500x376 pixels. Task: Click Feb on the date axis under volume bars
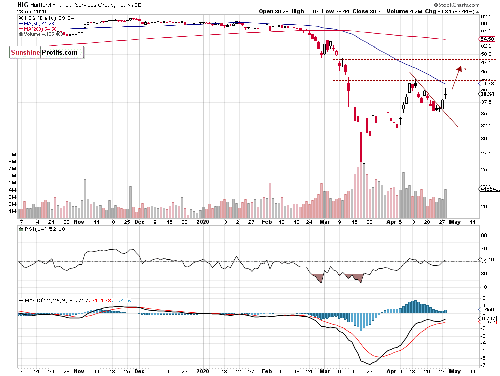(267, 222)
